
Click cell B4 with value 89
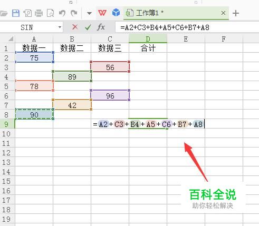click(72, 76)
